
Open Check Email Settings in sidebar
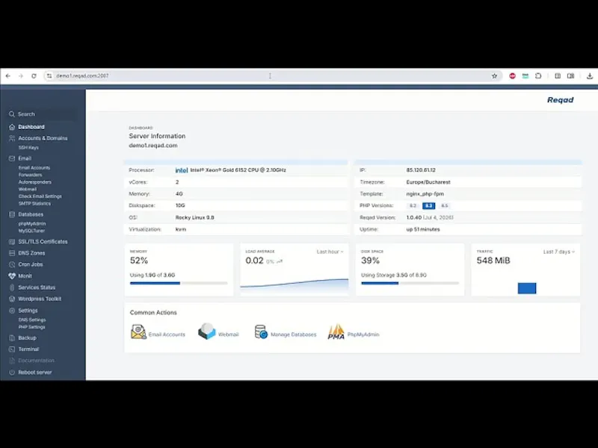pyautogui.click(x=40, y=196)
